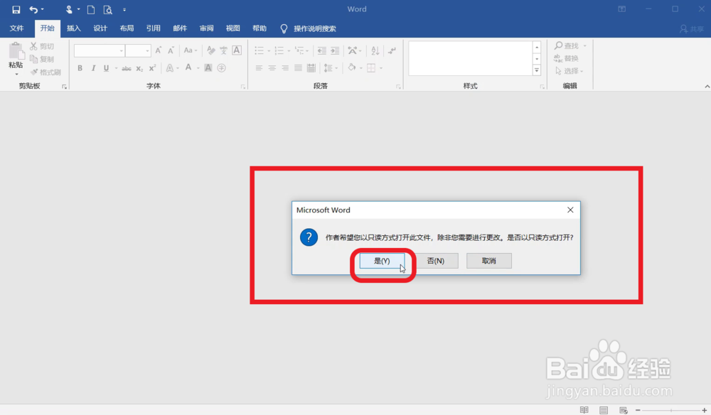
Task: Click the Shading paint bucket button
Action: pyautogui.click(x=352, y=68)
